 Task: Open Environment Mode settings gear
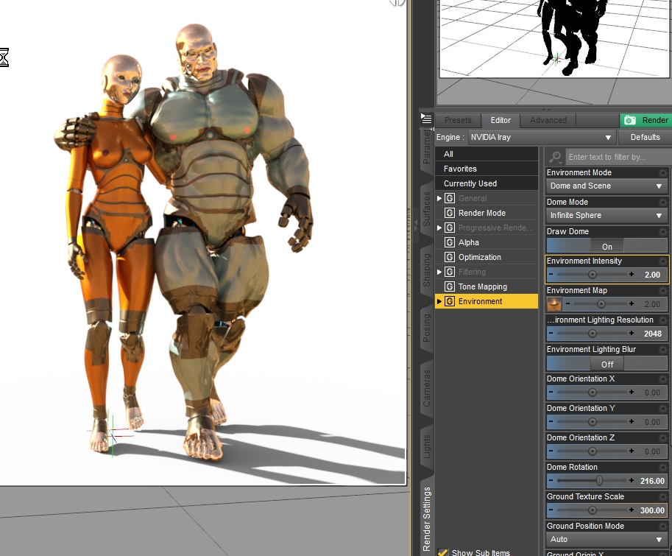pyautogui.click(x=663, y=173)
